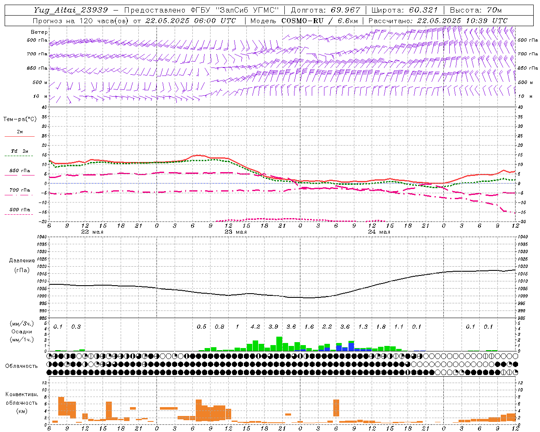
Task: Select the 2.2 precipitation total value
Action: 327,327
